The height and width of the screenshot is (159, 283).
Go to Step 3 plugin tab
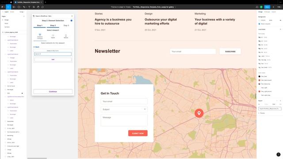pyautogui.click(x=66, y=26)
